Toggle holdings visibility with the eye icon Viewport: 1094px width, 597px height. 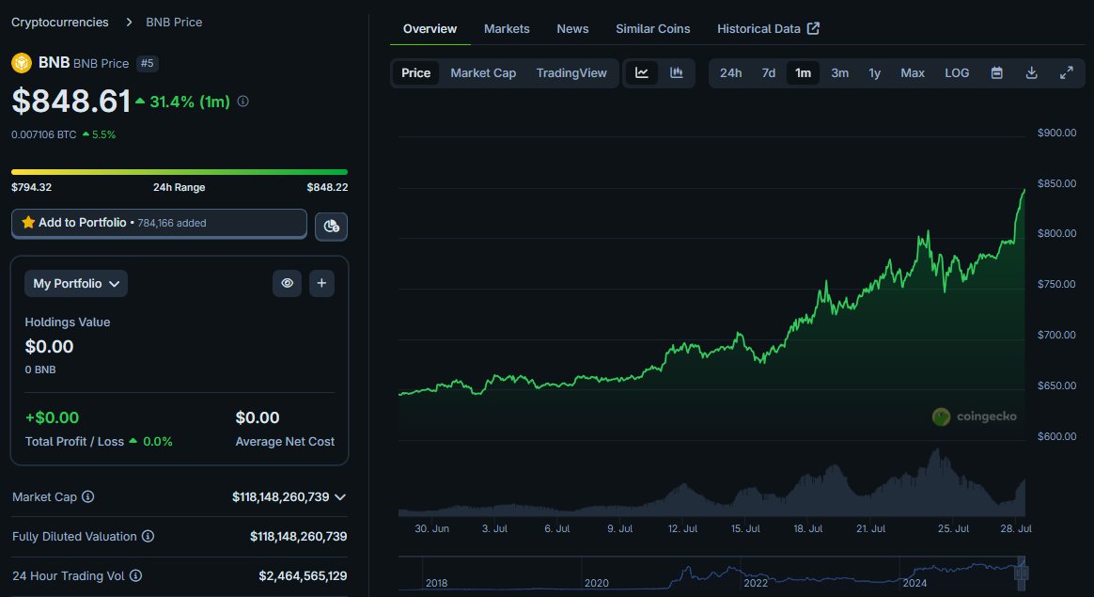pos(287,283)
